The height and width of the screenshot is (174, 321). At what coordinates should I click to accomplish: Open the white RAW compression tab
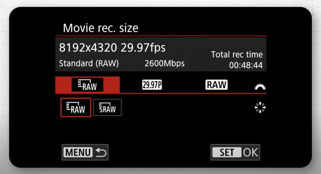pos(216,85)
